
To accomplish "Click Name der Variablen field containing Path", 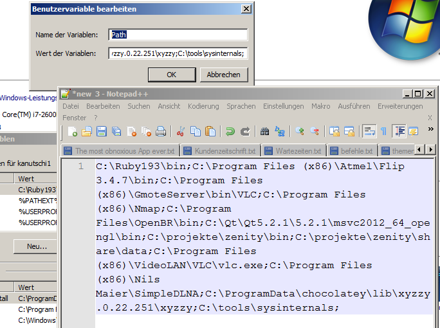I will (178, 35).
